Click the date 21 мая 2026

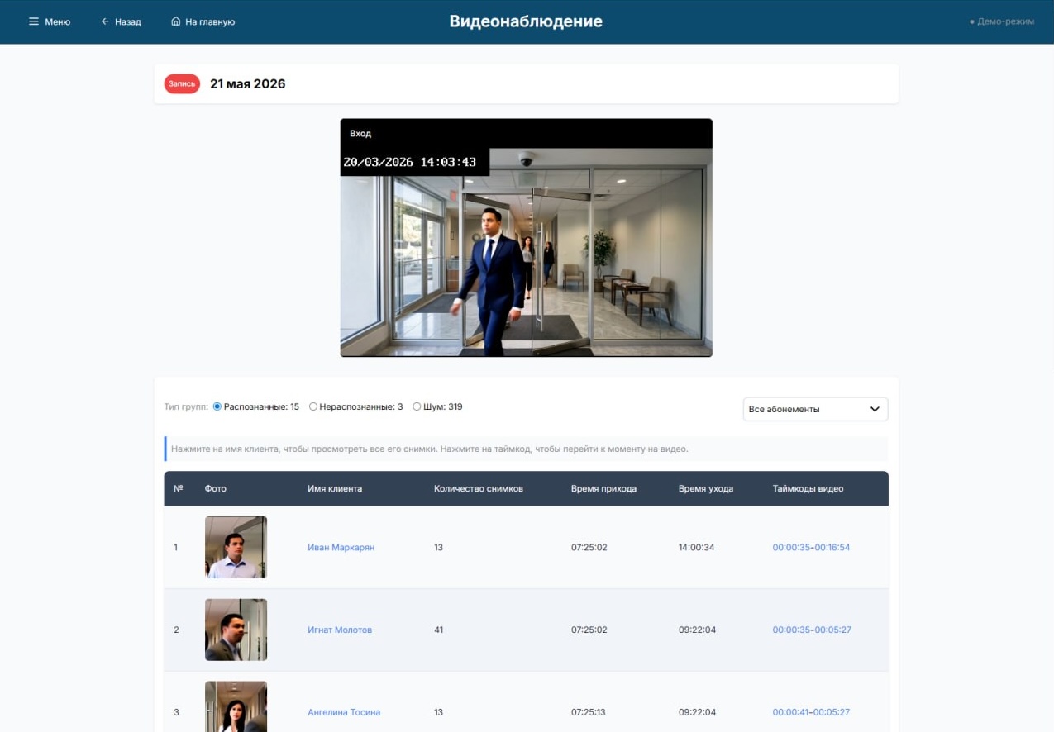(248, 83)
